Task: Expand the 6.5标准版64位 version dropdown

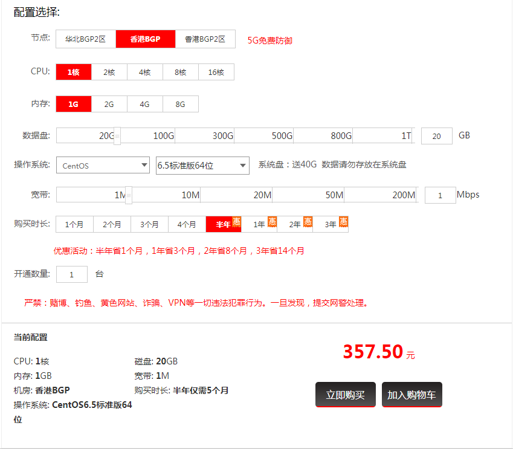Action: click(202, 165)
